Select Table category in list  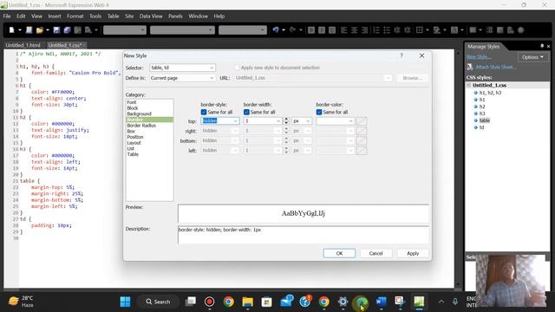point(133,154)
